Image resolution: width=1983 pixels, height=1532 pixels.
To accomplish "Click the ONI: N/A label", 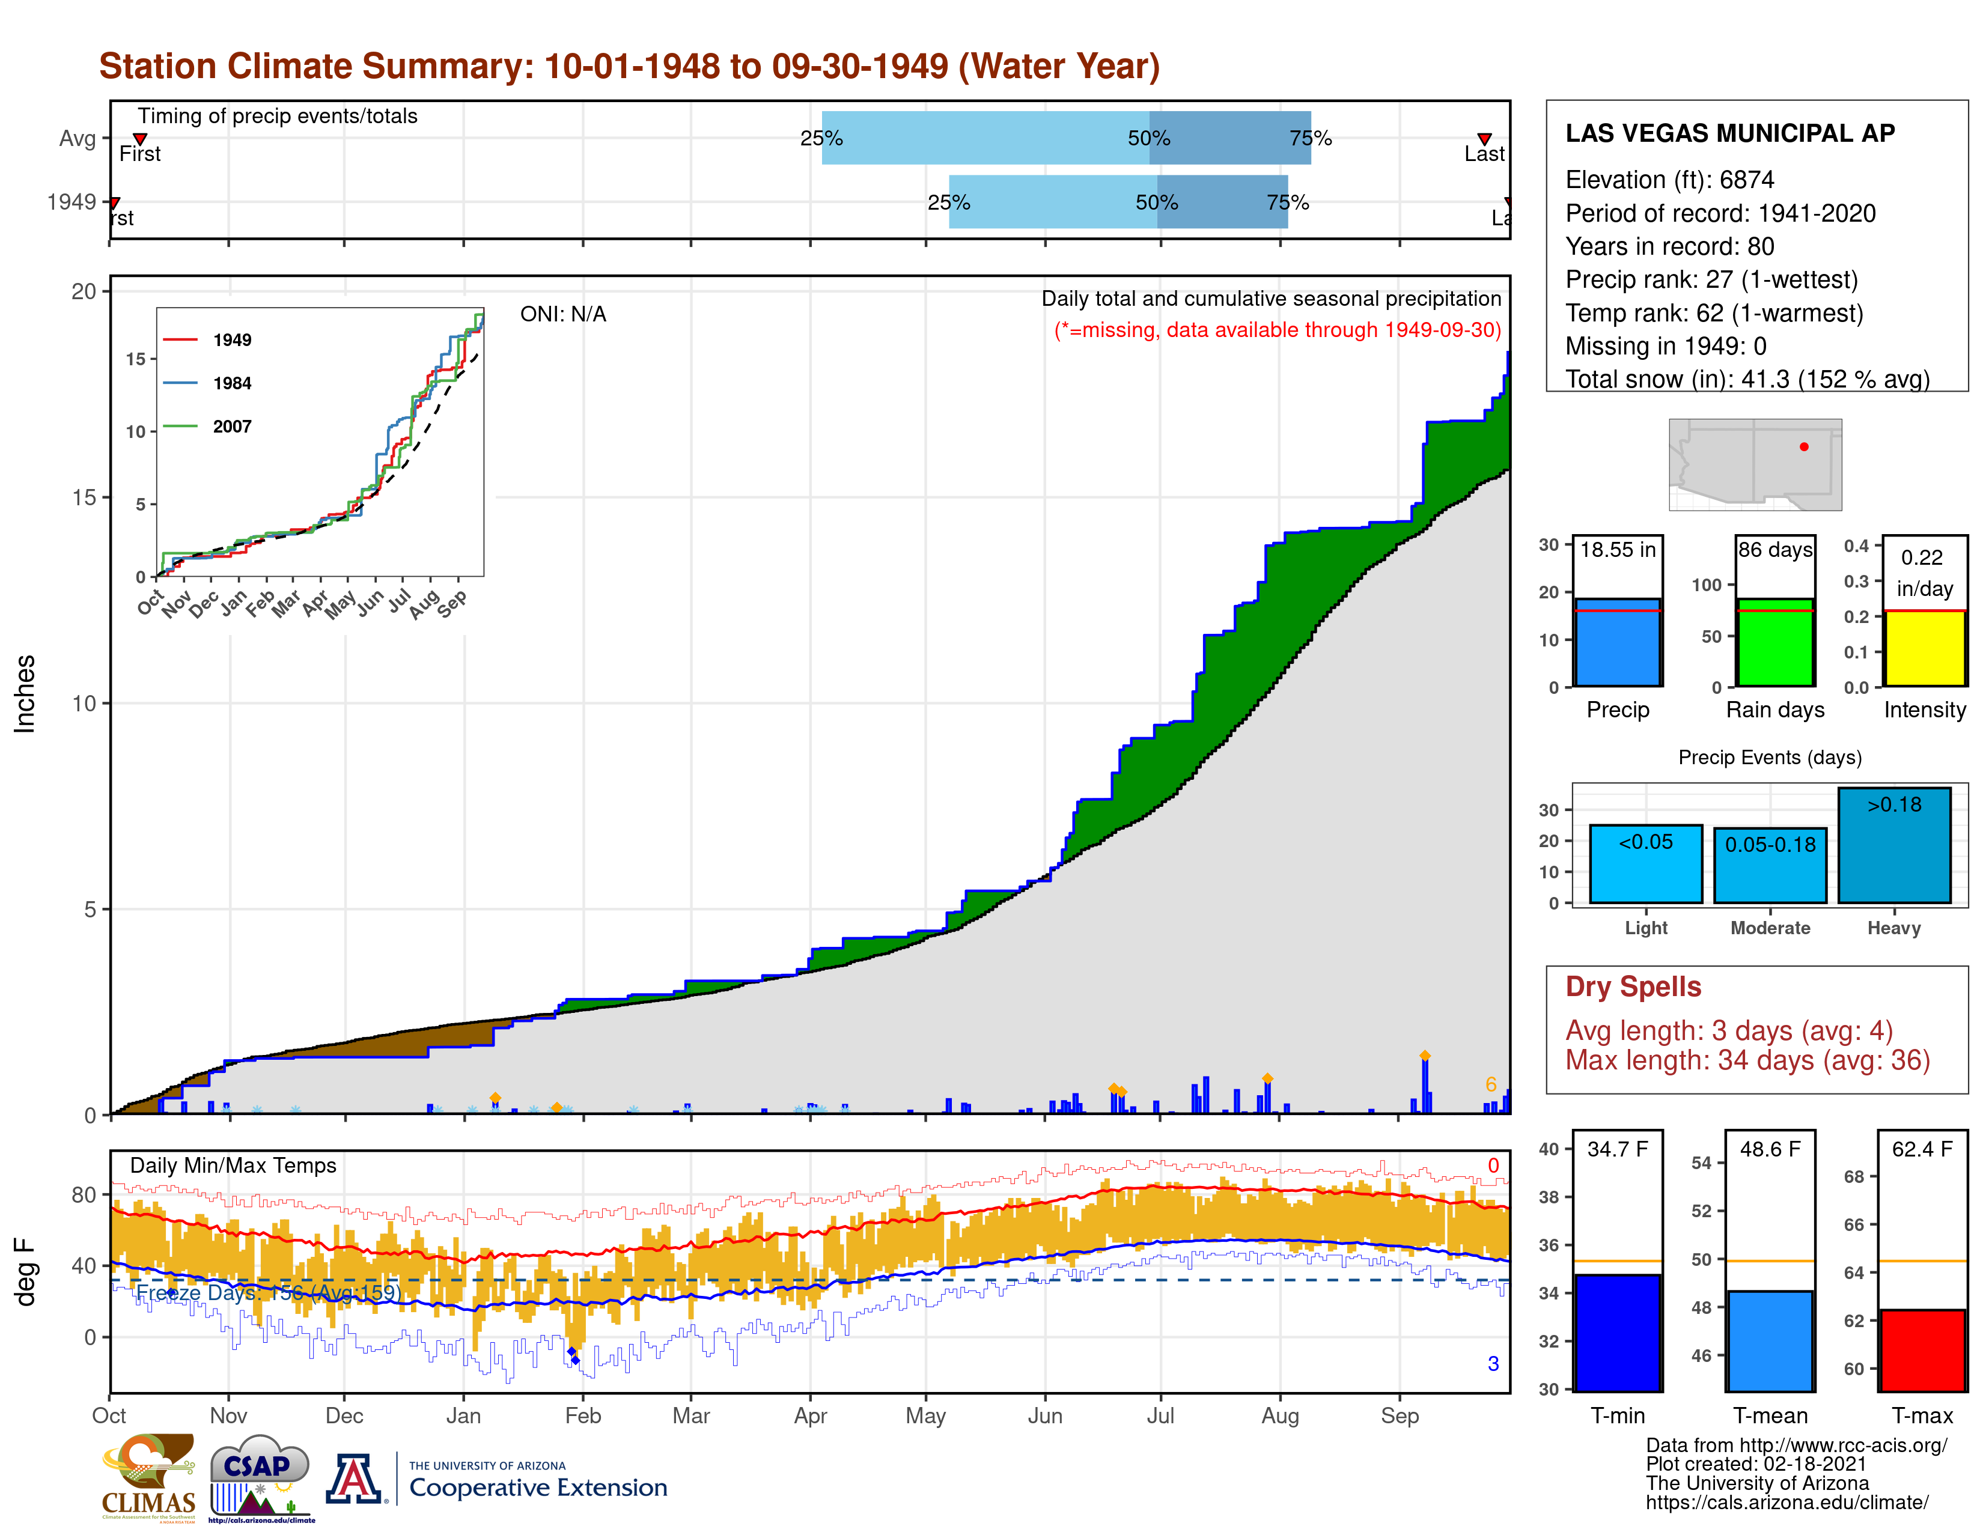I will coord(563,314).
